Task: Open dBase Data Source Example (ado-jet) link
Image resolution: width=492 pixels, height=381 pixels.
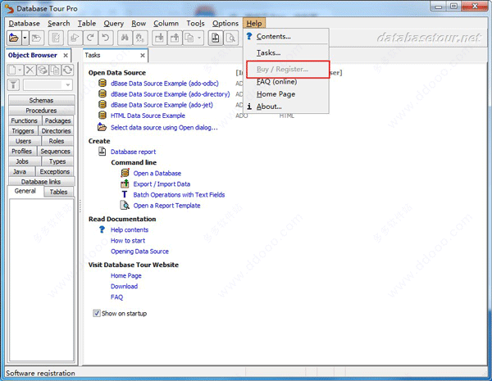Action: pyautogui.click(x=162, y=105)
